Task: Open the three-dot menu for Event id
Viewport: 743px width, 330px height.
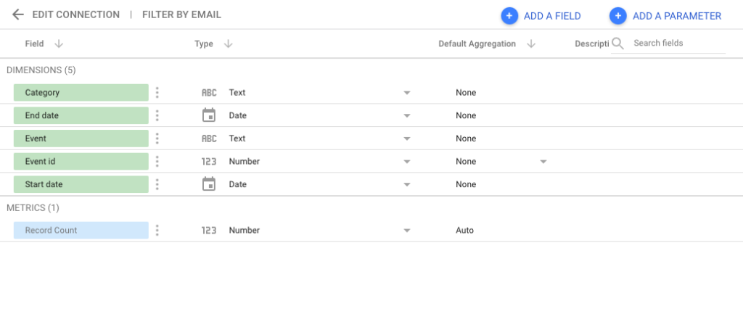Action: click(x=157, y=161)
